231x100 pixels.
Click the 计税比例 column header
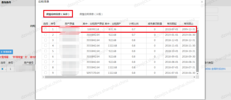tap(134, 23)
